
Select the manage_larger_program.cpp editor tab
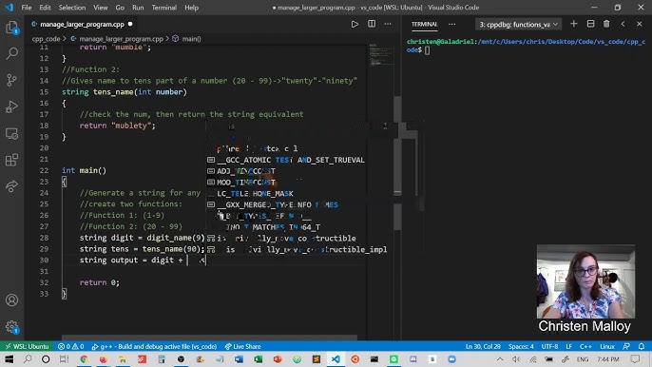(x=82, y=24)
